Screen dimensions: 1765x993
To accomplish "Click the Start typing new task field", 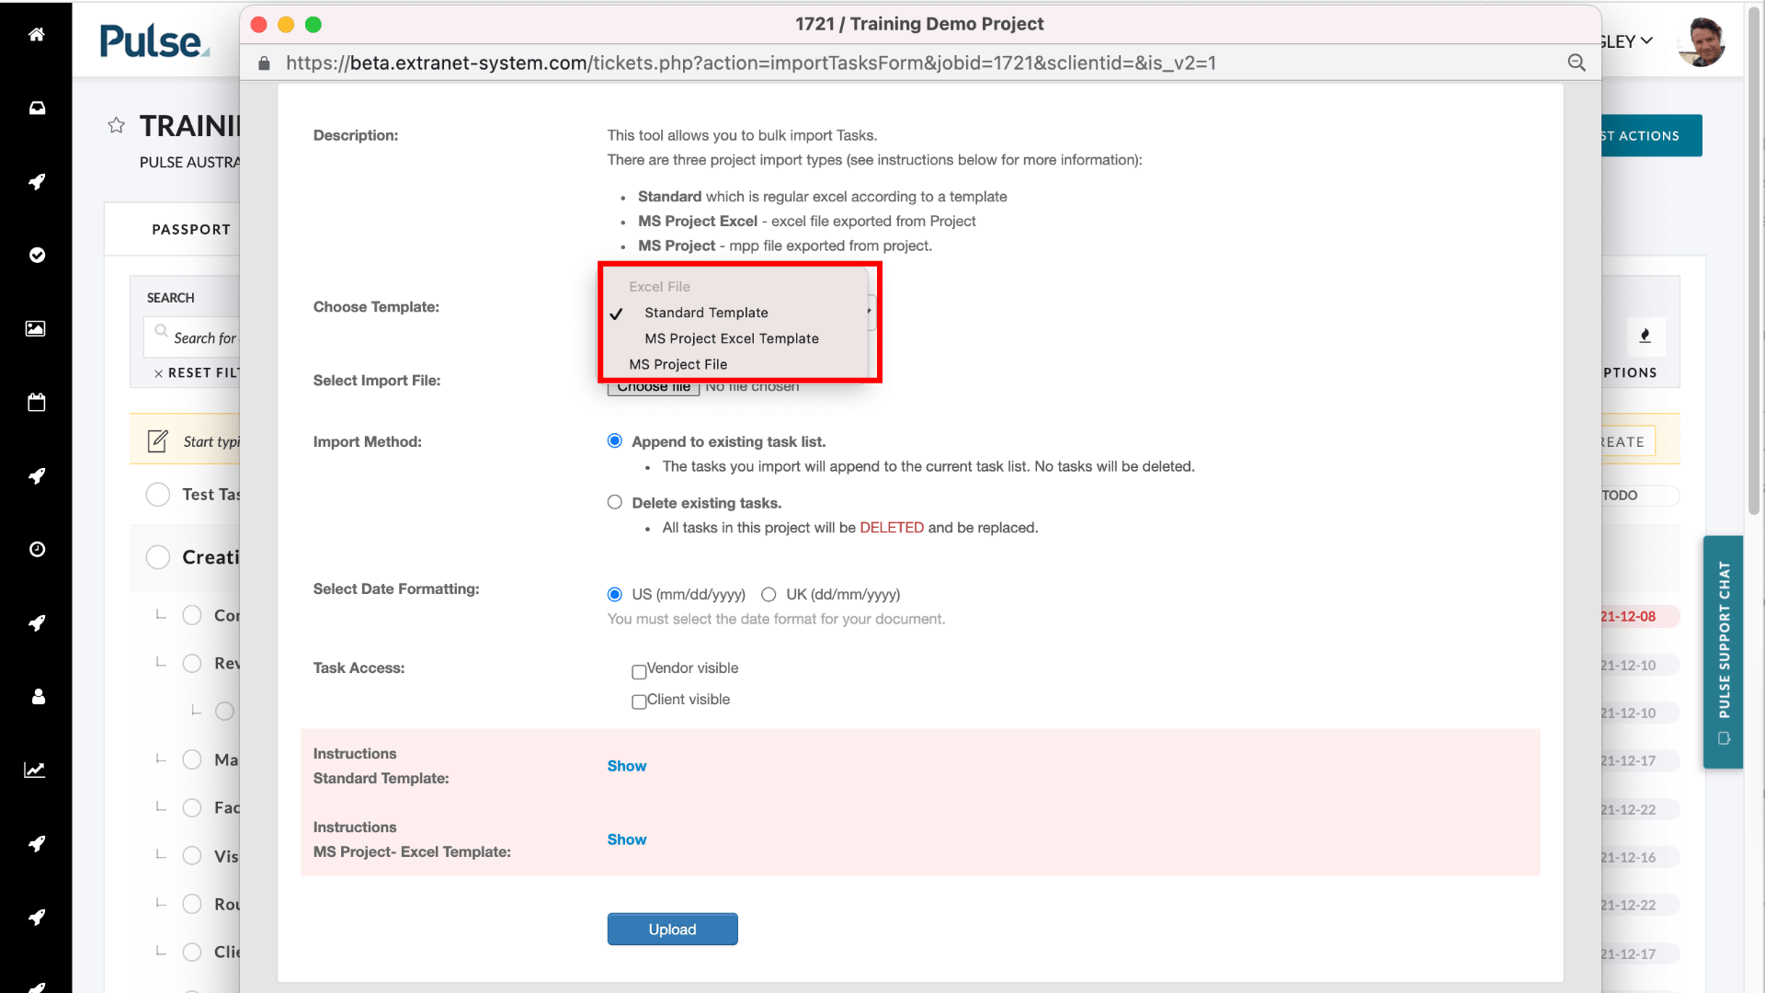I will tap(211, 441).
